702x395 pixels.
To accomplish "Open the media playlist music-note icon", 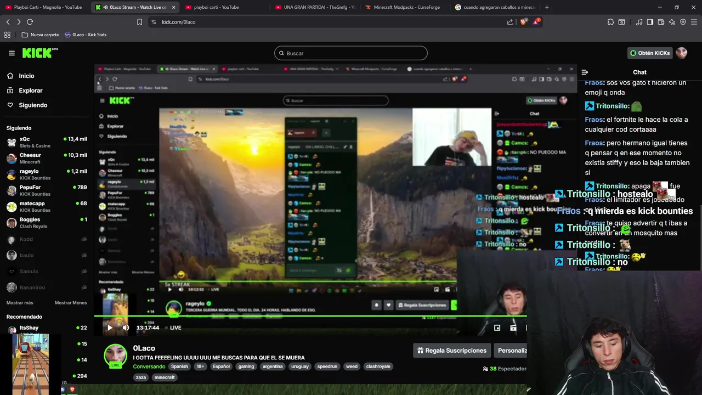I will tap(639, 22).
